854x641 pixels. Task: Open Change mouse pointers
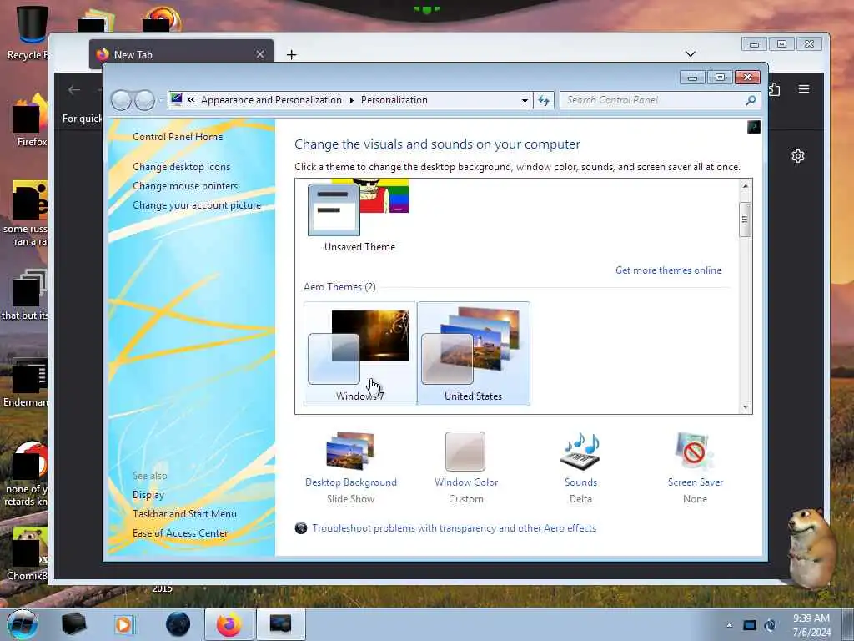[185, 186]
